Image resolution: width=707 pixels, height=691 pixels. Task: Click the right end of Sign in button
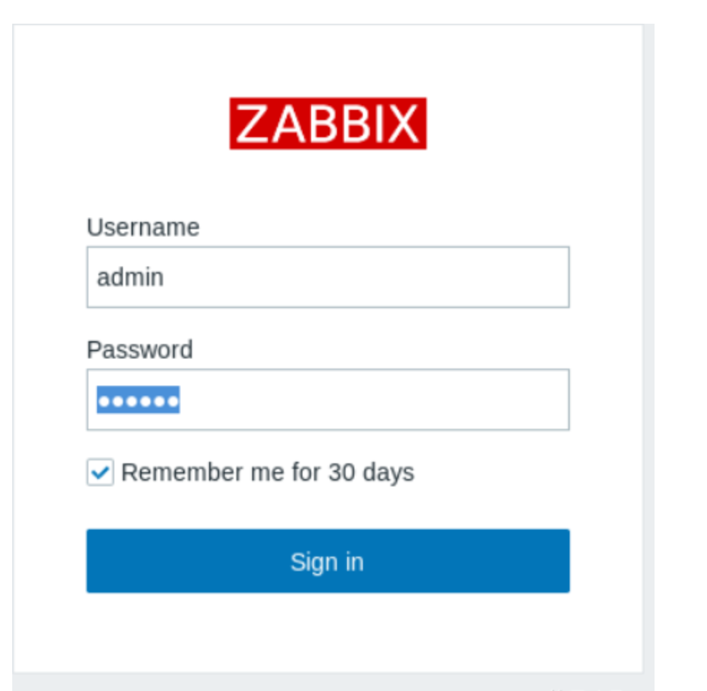(559, 562)
